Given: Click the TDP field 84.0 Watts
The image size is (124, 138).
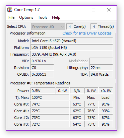Looking at the screenshot, I should tap(101, 74).
